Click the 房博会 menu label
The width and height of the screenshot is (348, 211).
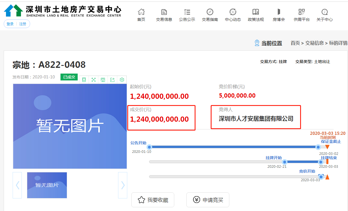[x=279, y=20]
